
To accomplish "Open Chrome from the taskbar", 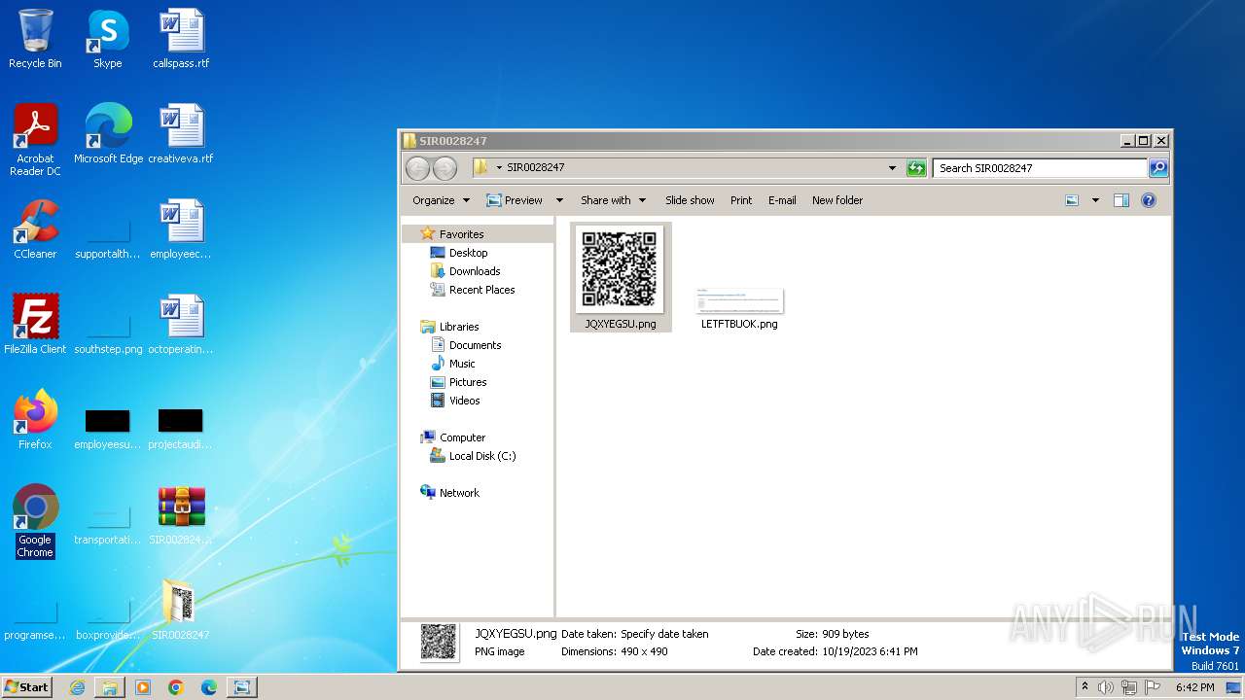I will pyautogui.click(x=176, y=687).
